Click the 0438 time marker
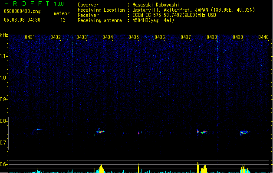 click(x=212, y=37)
